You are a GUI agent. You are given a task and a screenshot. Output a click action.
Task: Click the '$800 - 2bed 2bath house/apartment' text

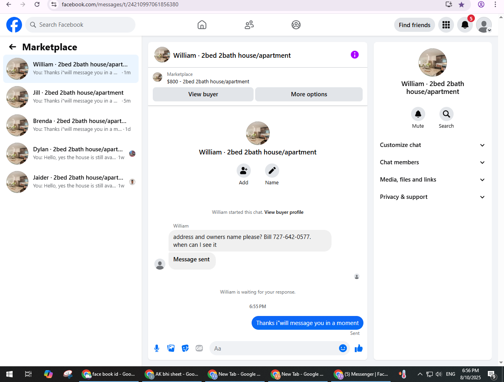(208, 82)
